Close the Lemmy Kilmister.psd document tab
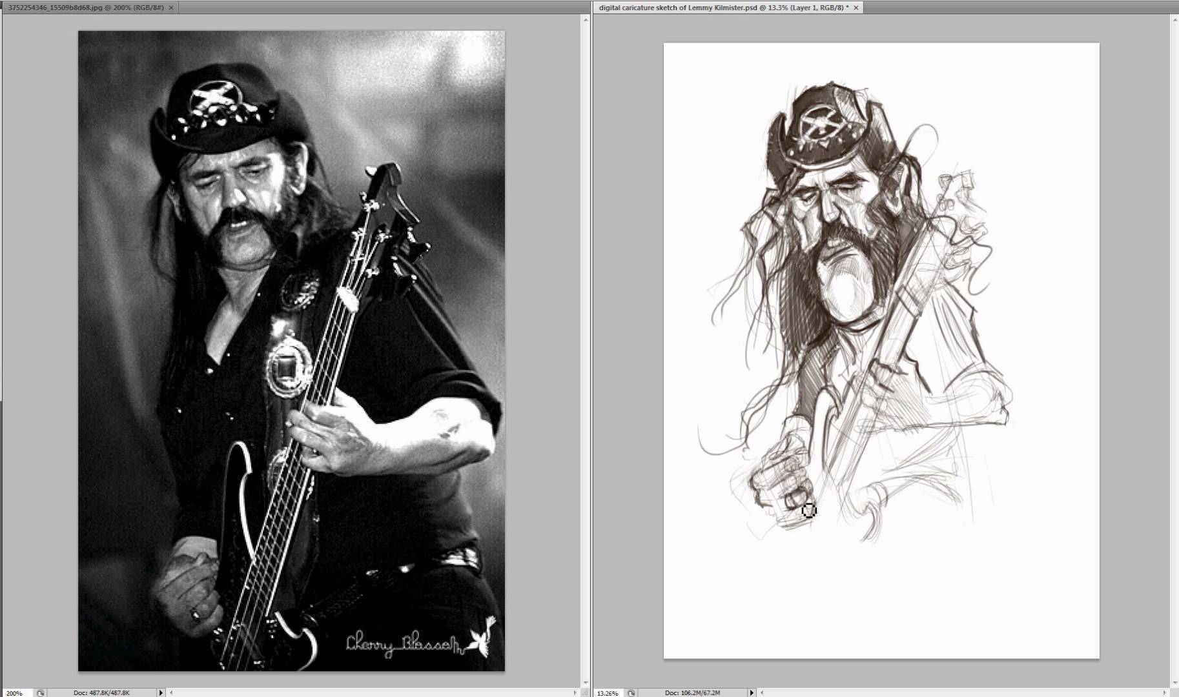This screenshot has height=697, width=1179. coord(856,7)
